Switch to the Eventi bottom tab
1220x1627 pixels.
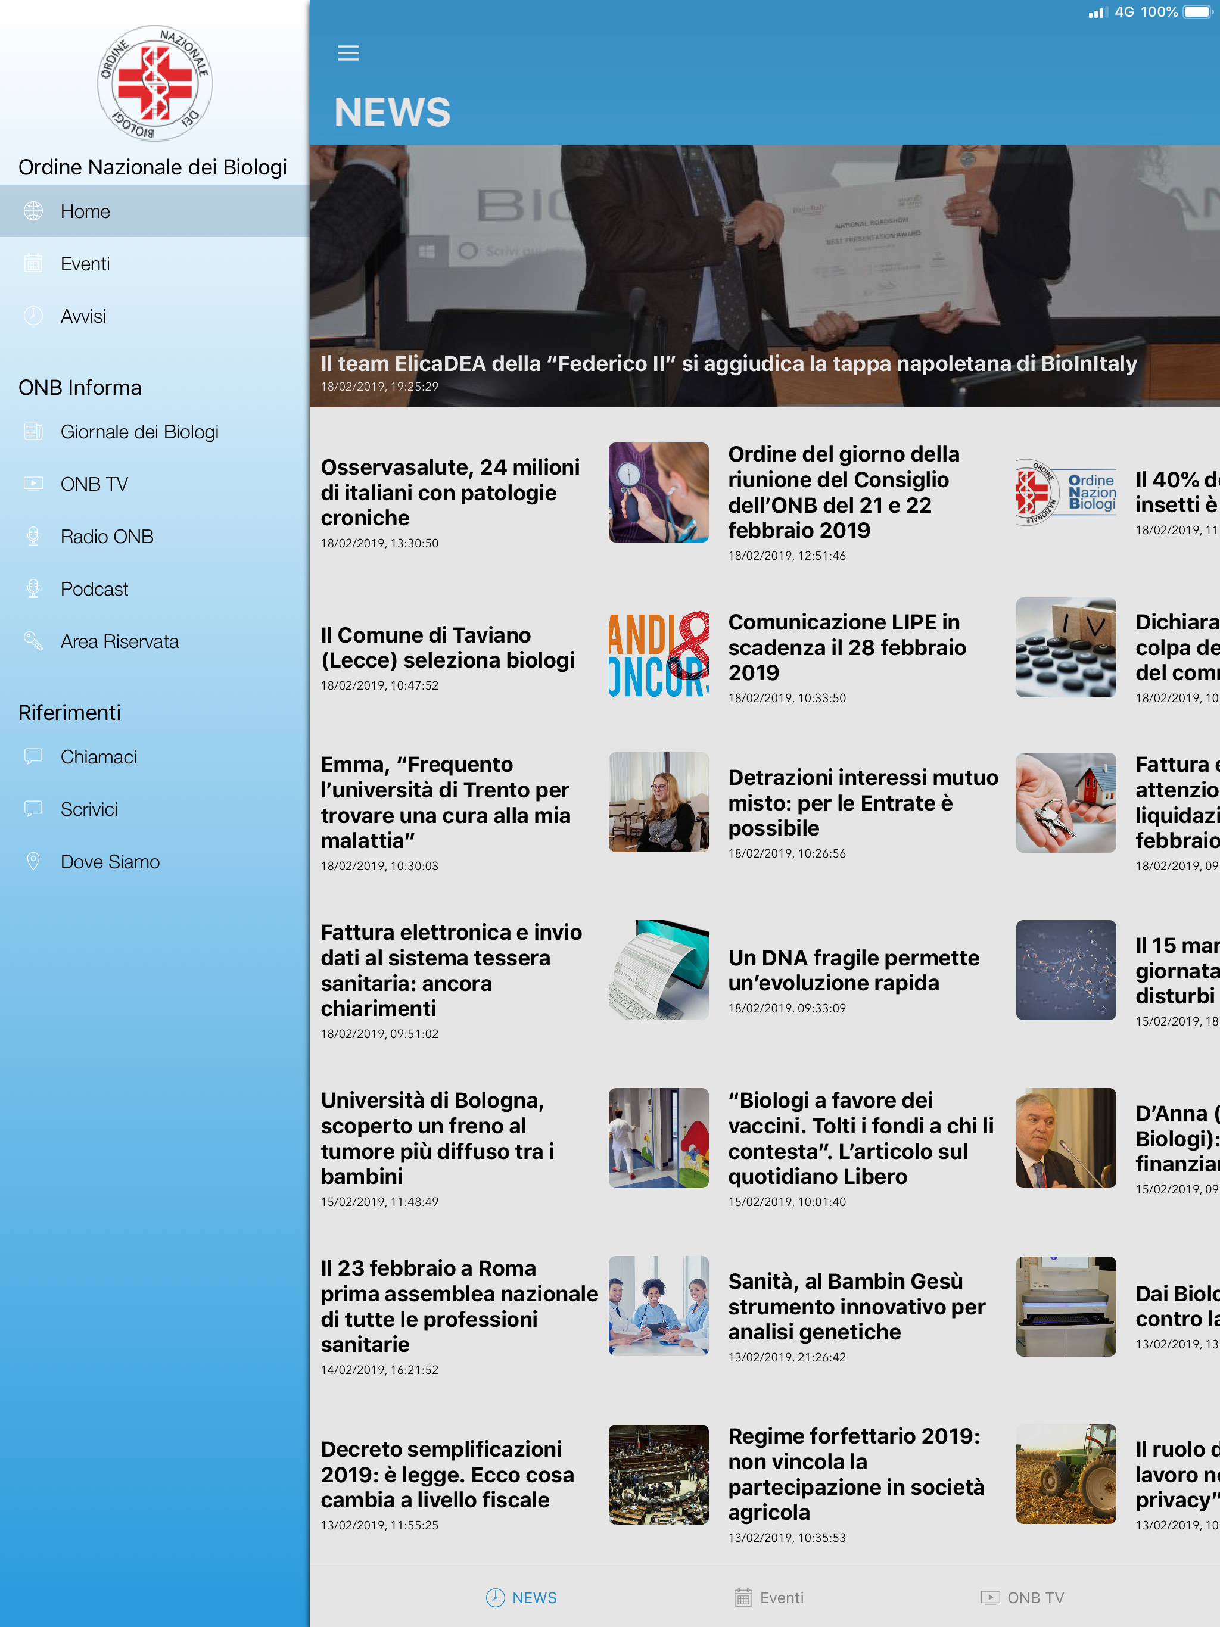[x=769, y=1598]
